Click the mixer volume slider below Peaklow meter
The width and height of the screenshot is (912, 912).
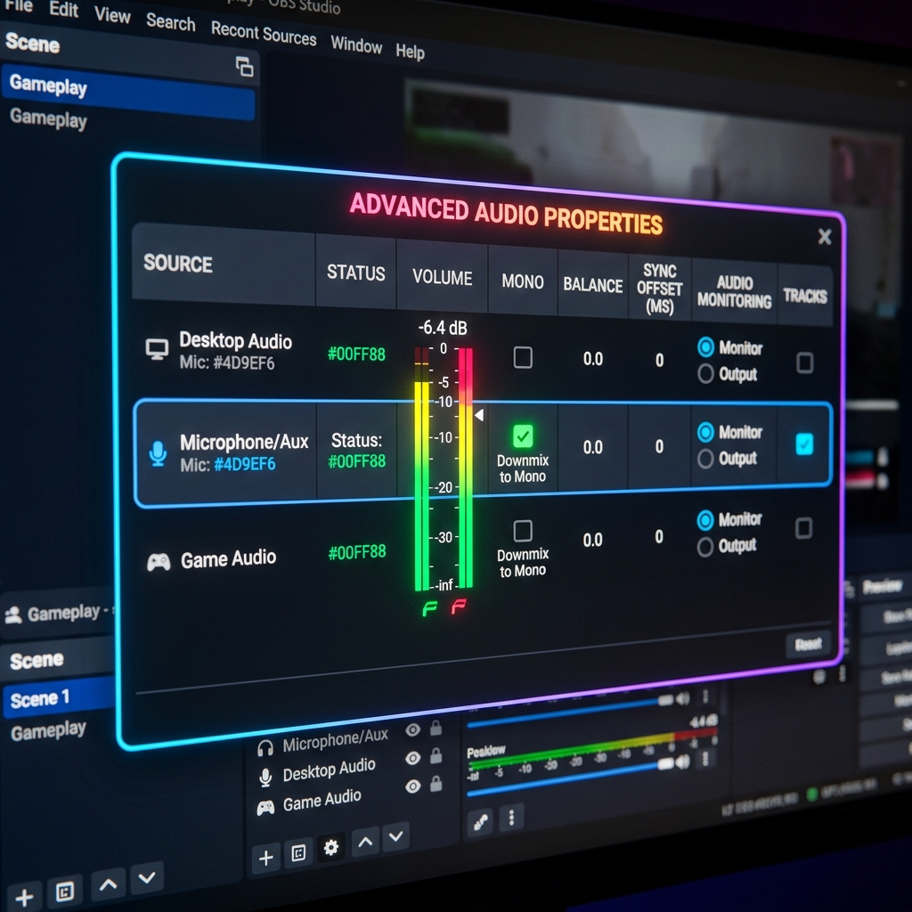tap(570, 777)
